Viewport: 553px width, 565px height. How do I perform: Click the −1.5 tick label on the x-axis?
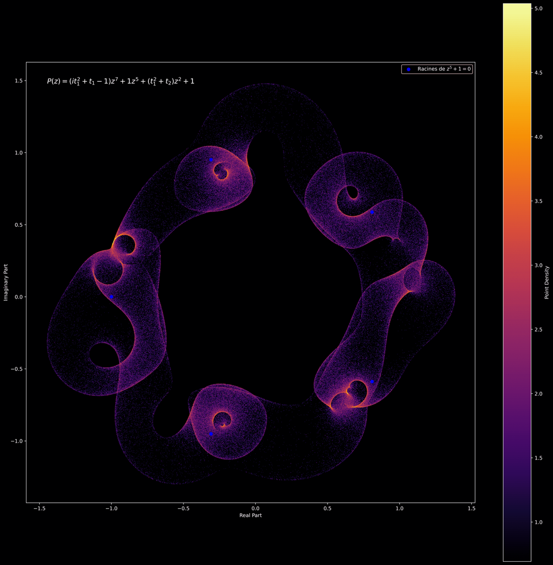pyautogui.click(x=39, y=508)
